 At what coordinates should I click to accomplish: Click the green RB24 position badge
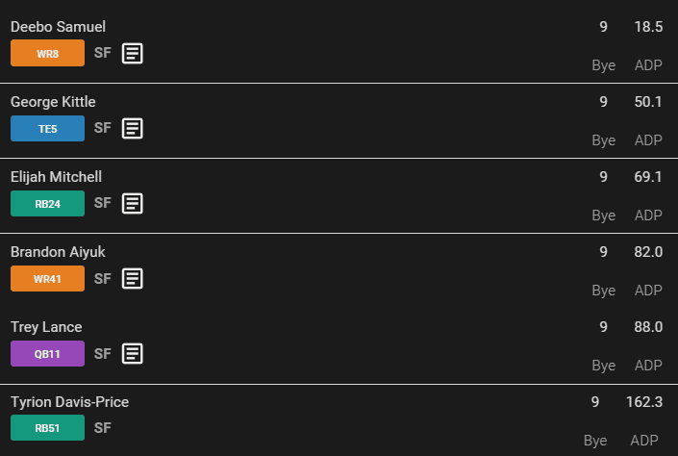pyautogui.click(x=47, y=203)
